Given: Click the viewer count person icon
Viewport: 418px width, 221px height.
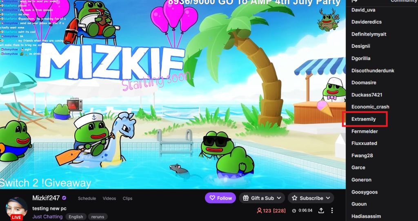Looking at the screenshot, I should (x=259, y=211).
